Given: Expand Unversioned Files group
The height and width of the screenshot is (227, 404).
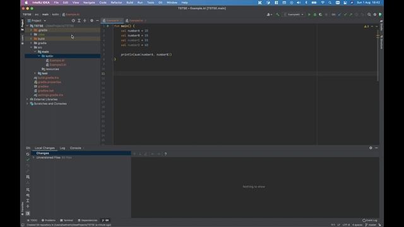Looking at the screenshot, I should (33, 158).
